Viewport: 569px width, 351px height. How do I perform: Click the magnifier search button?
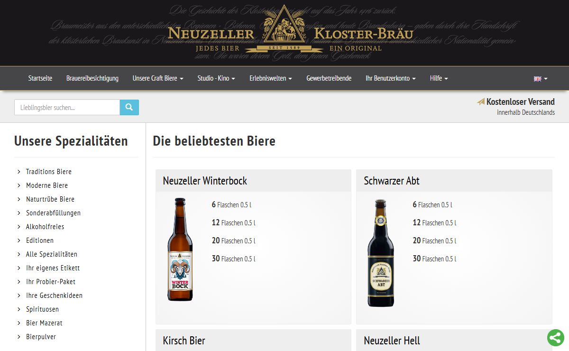pyautogui.click(x=129, y=107)
